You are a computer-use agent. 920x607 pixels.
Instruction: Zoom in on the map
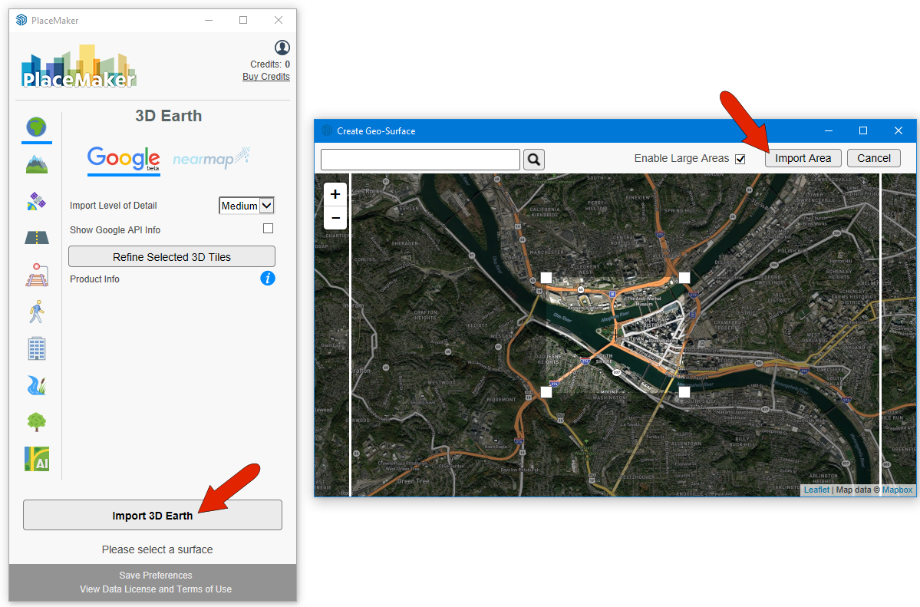click(335, 194)
